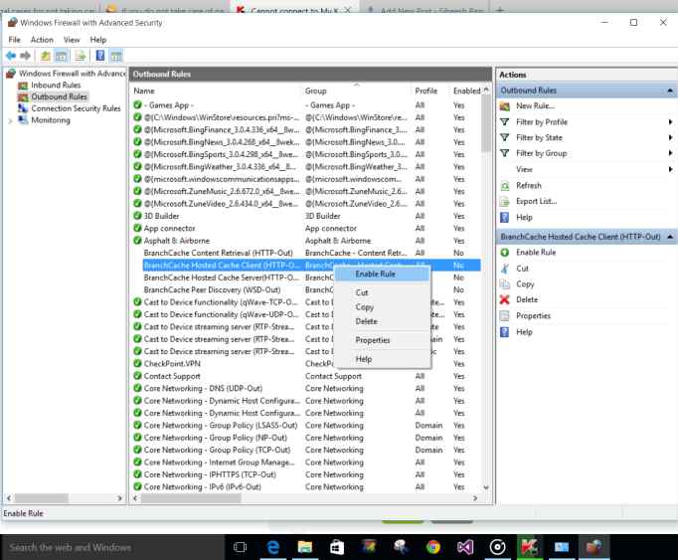Click the tree pane horizontal scrollbar thumb

(41, 498)
